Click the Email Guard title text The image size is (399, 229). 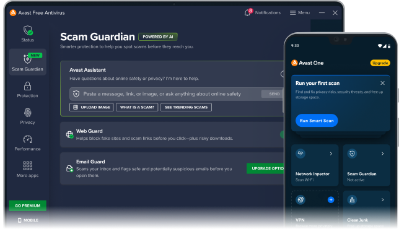(90, 162)
